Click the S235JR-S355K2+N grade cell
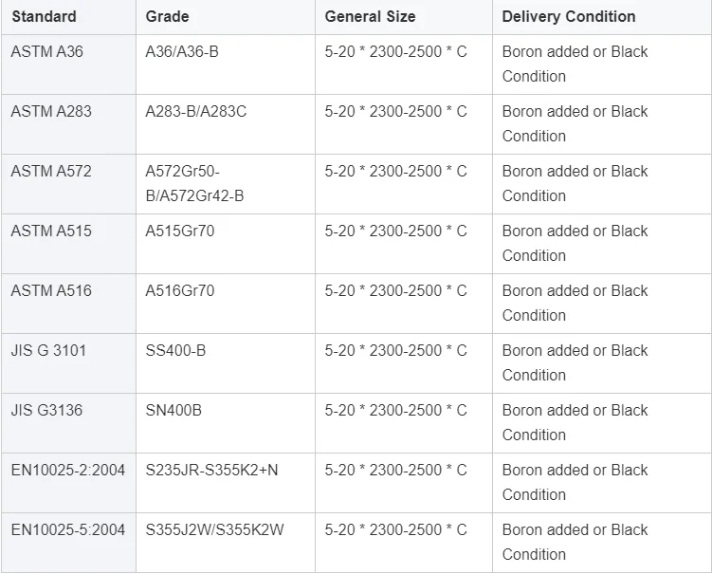 [x=211, y=470]
